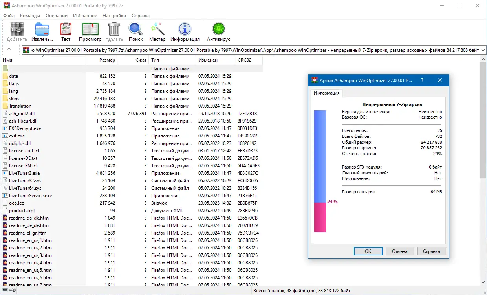The width and height of the screenshot is (487, 295).
Task: Open the Избранное menu
Action: 85,16
